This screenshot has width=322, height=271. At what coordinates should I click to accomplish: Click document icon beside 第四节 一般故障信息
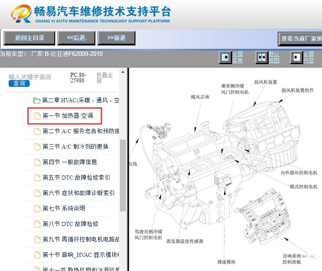click(x=37, y=162)
